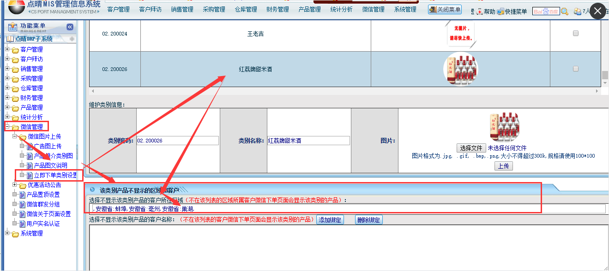Check the checkbox for 王老吉 row
Image resolution: width=609 pixels, height=271 pixels.
(x=575, y=33)
